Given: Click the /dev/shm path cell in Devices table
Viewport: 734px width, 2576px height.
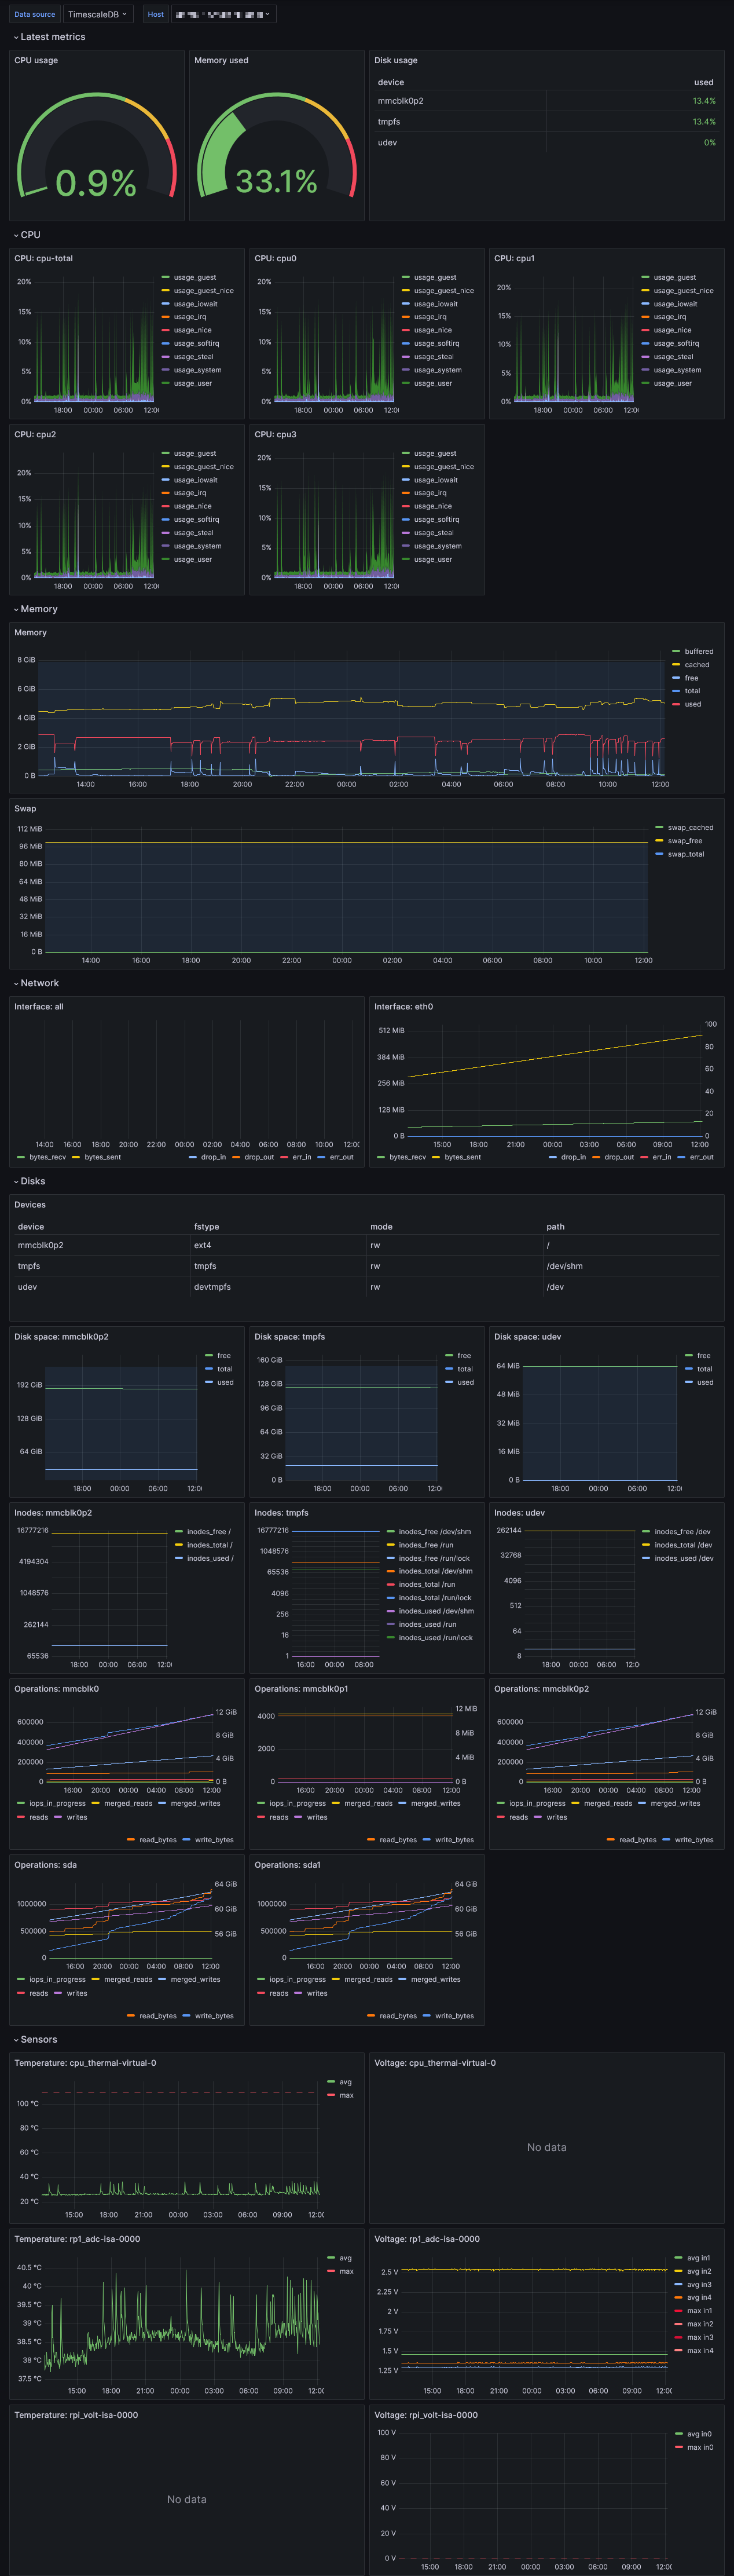Looking at the screenshot, I should (564, 1266).
